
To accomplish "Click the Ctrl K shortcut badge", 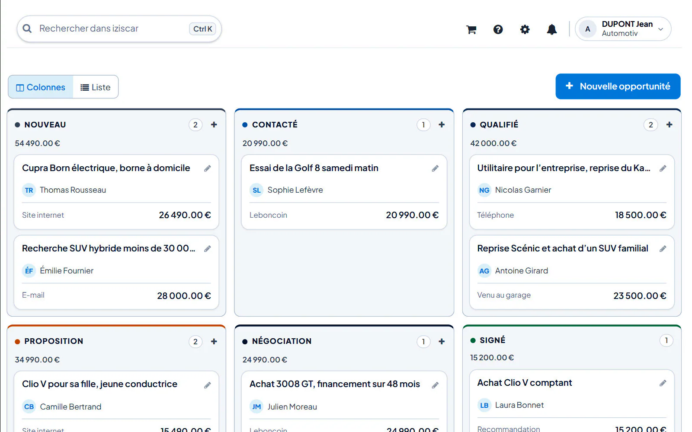I will [202, 29].
